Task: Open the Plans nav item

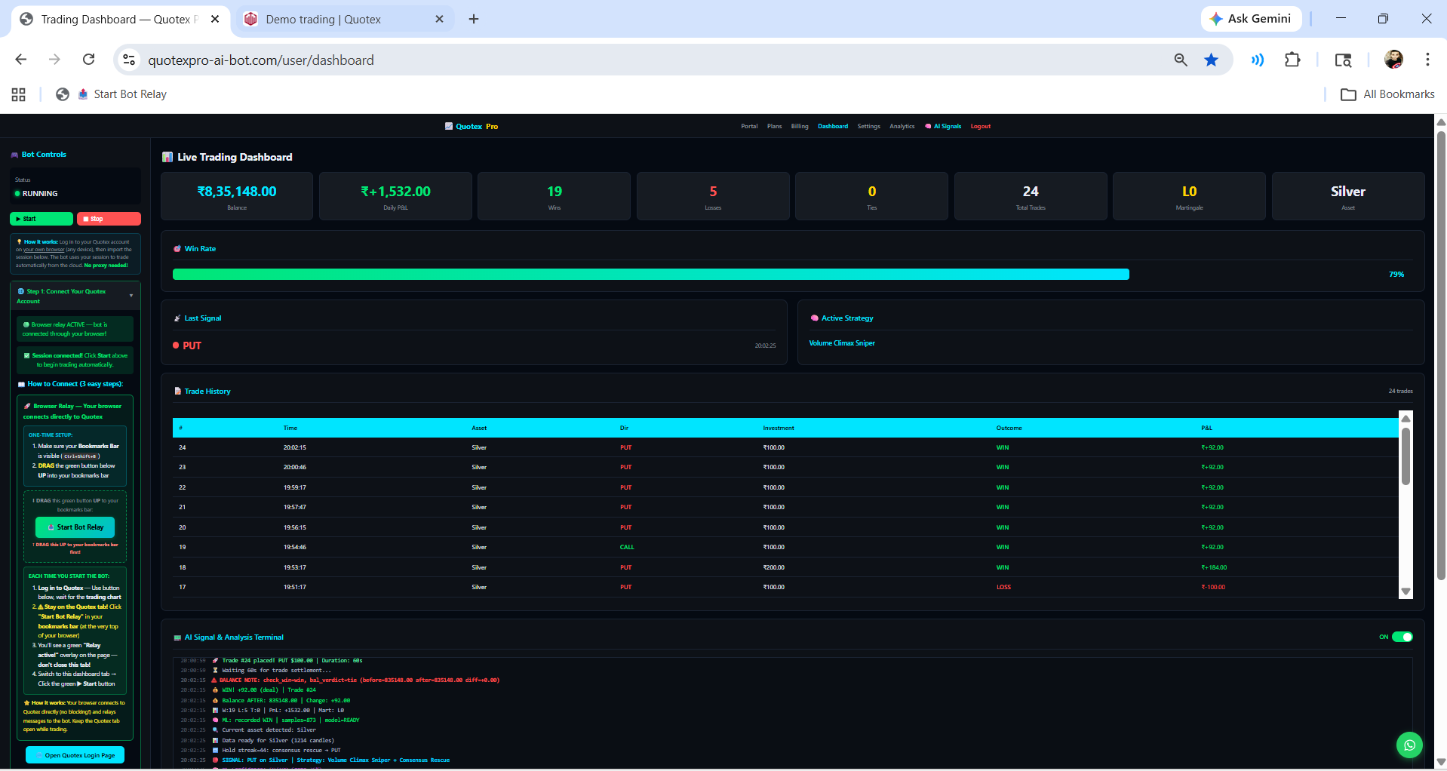Action: pos(774,126)
